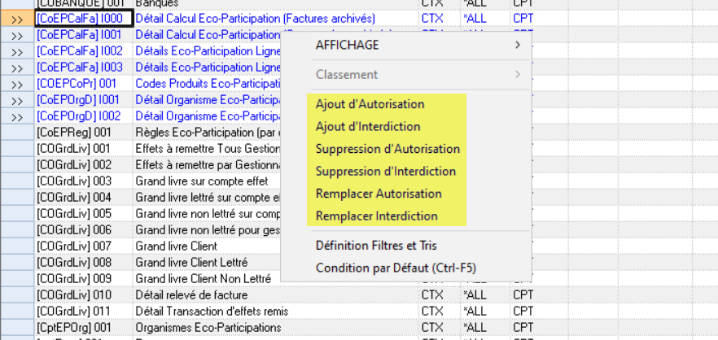Open Définition Filtres et Tris
The width and height of the screenshot is (718, 340).
tap(378, 246)
